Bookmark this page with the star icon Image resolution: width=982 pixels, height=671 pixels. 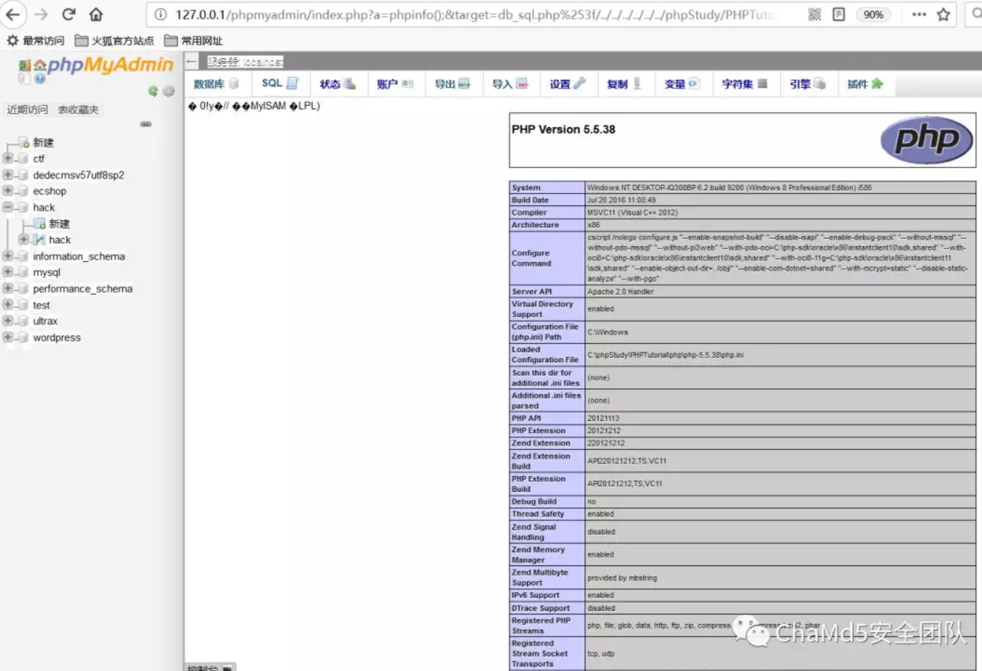tap(943, 14)
